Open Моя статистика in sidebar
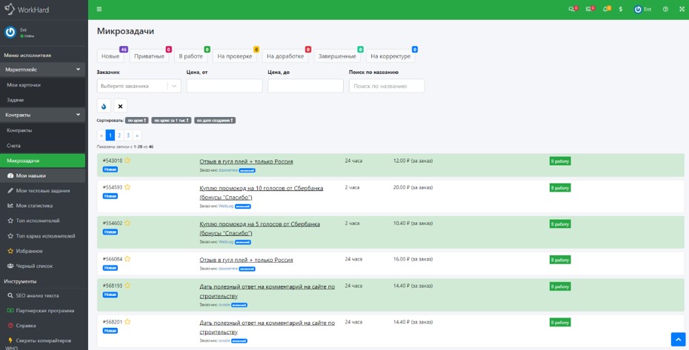689x350 pixels. 43,206
